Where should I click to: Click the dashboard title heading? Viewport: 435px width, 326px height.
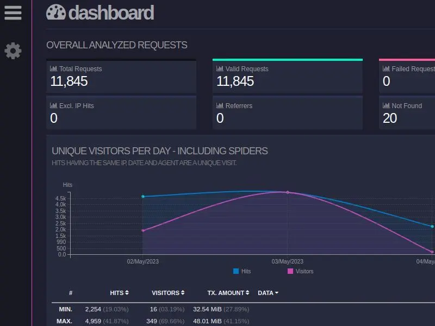(x=111, y=12)
